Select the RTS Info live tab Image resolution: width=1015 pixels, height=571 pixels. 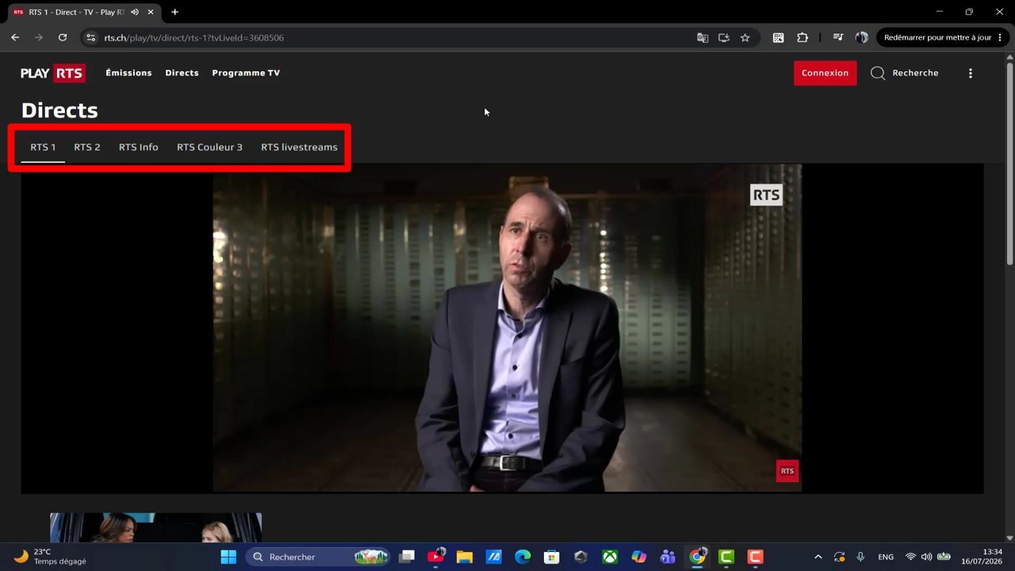139,147
